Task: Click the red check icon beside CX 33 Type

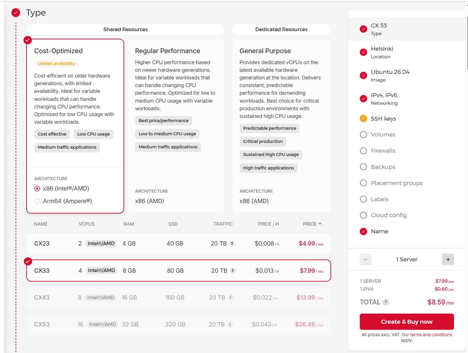Action: point(363,29)
